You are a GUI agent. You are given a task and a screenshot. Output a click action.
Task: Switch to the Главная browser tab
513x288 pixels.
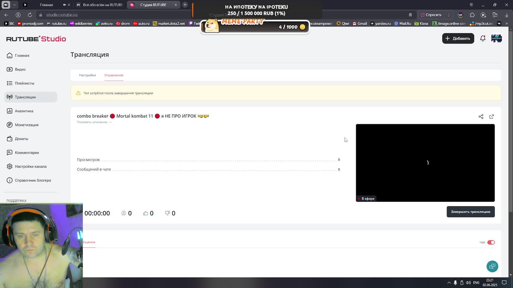tap(46, 5)
